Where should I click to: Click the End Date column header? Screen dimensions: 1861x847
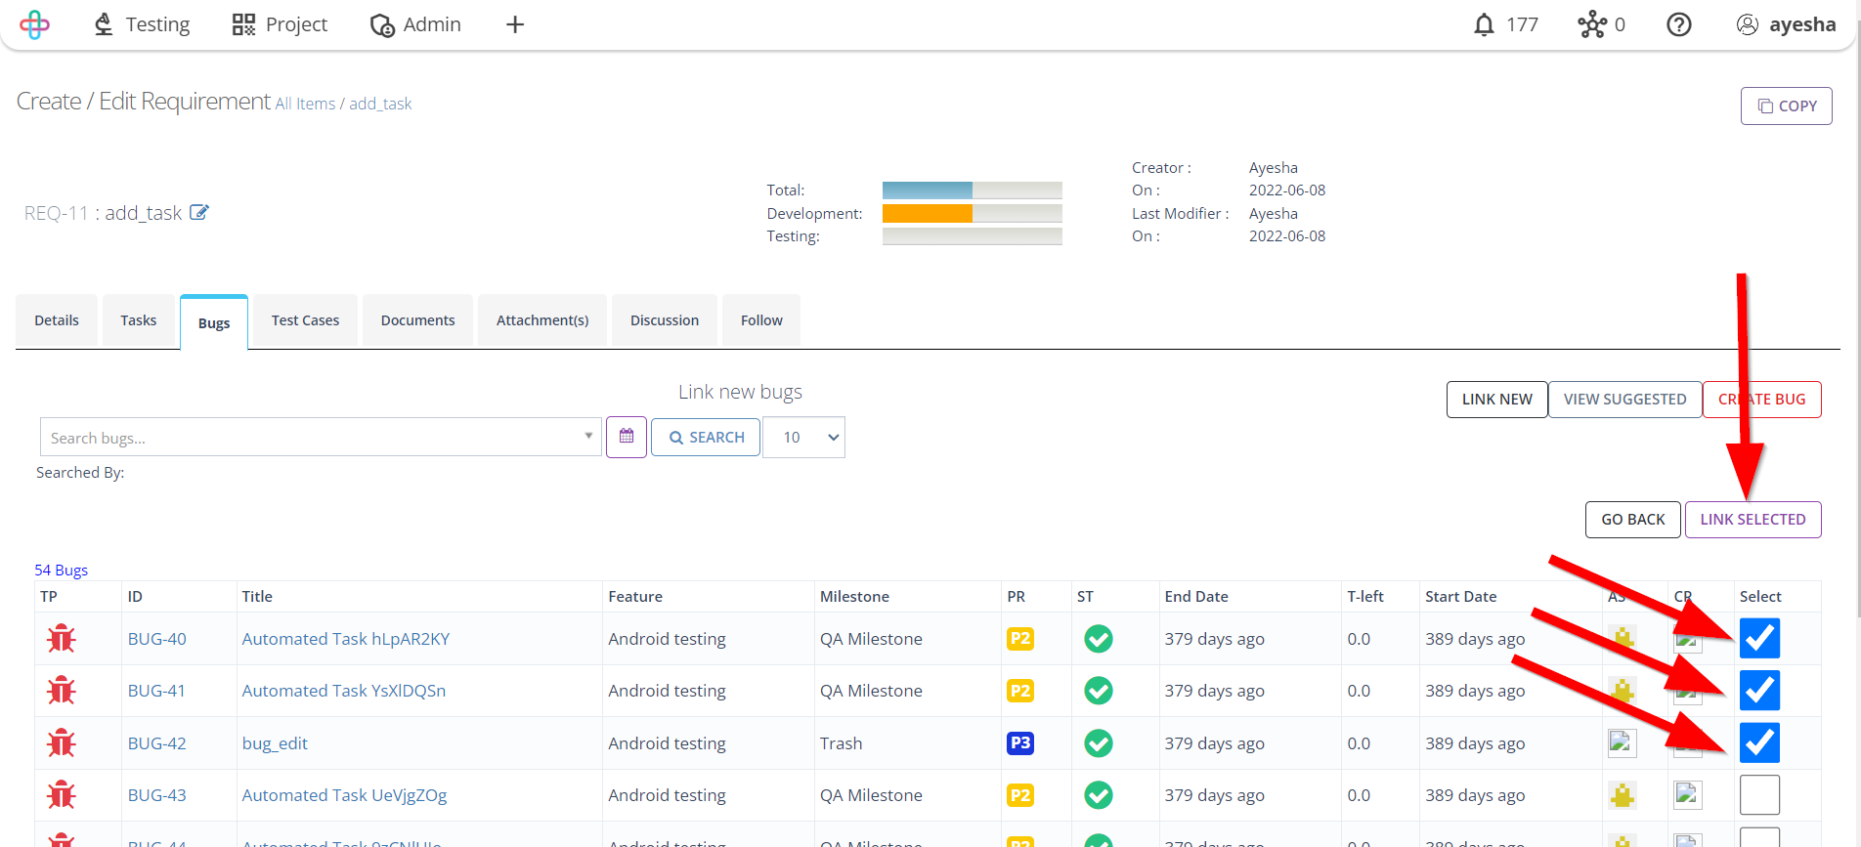(1195, 596)
